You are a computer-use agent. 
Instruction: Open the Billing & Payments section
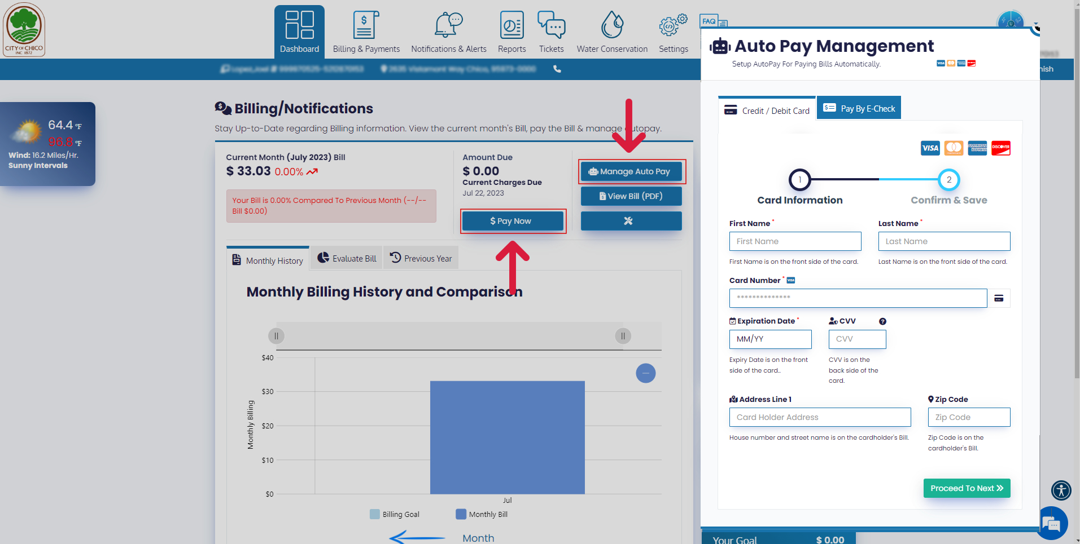click(x=366, y=33)
